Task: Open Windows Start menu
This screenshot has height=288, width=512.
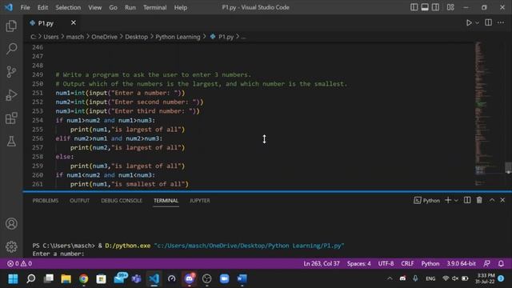Action: click(13, 278)
